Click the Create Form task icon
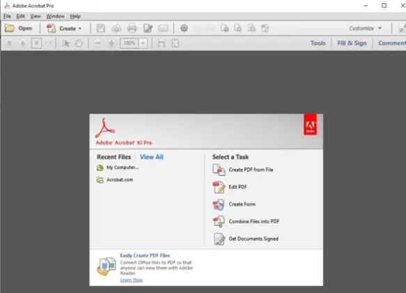 [219, 204]
